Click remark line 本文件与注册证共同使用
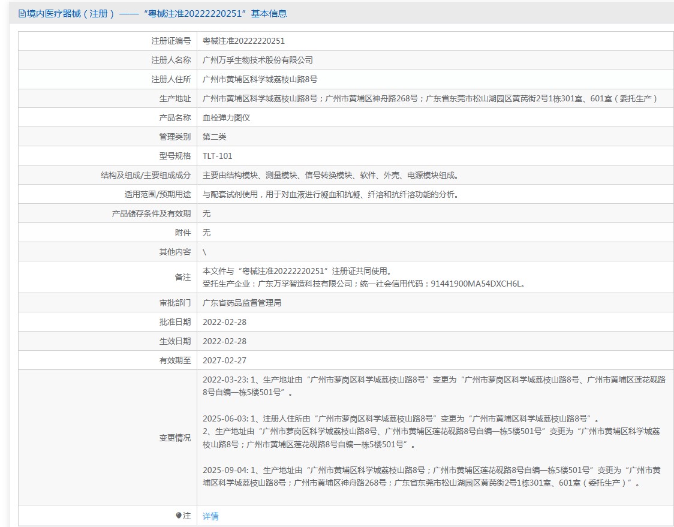 pyautogui.click(x=297, y=271)
